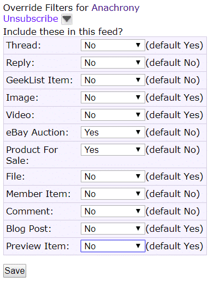Click the Thread dropdown's arrow
214x283 pixels.
point(138,45)
